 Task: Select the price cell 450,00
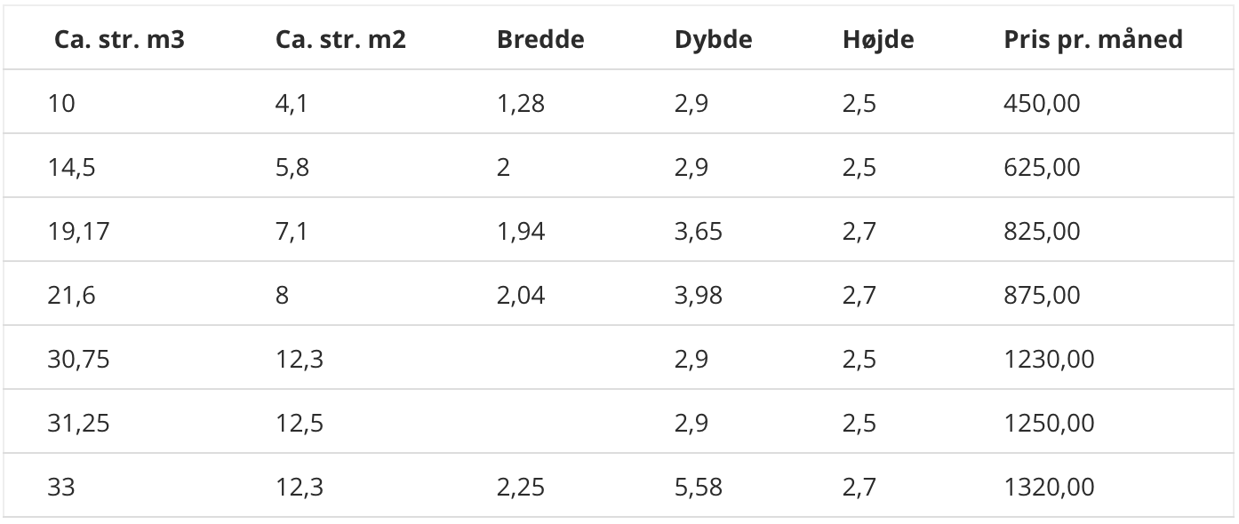[1042, 104]
